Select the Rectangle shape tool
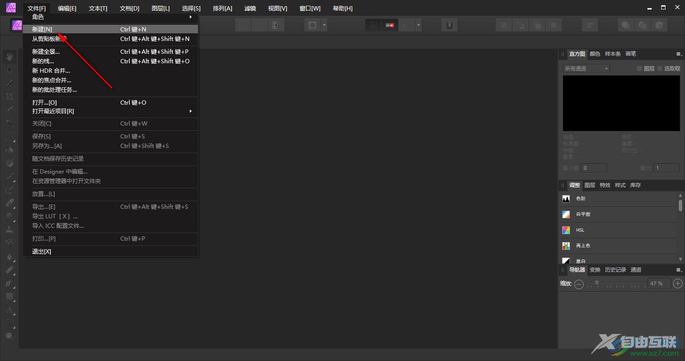 10,296
